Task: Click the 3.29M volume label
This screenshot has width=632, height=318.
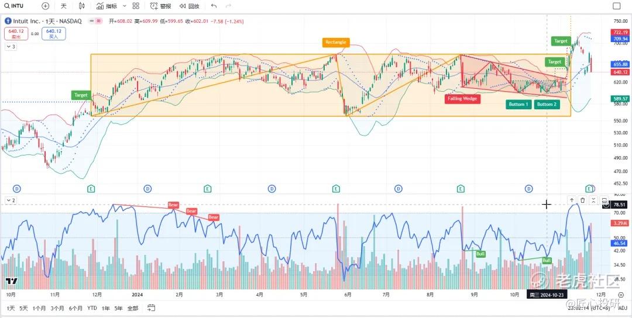Action: pos(620,223)
